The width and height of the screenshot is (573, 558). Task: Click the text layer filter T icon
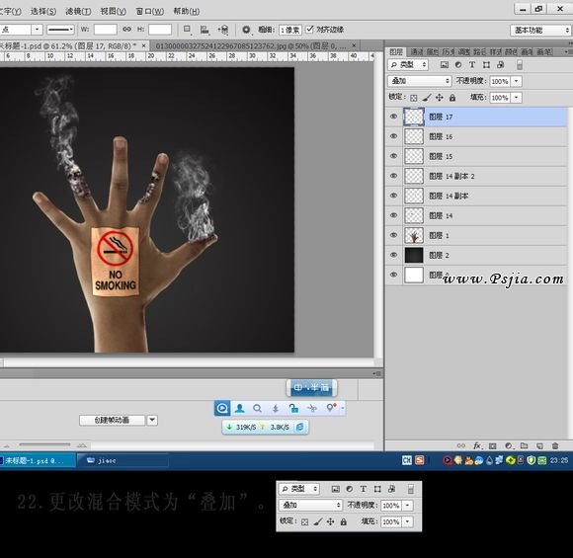472,64
